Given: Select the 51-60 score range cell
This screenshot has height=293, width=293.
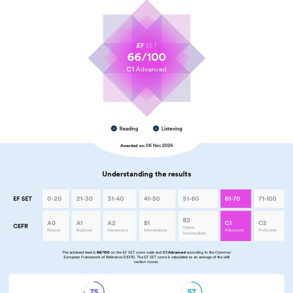Looking at the screenshot, I should (x=198, y=199).
